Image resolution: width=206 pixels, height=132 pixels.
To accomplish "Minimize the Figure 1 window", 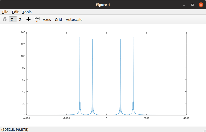I will click(184, 5).
